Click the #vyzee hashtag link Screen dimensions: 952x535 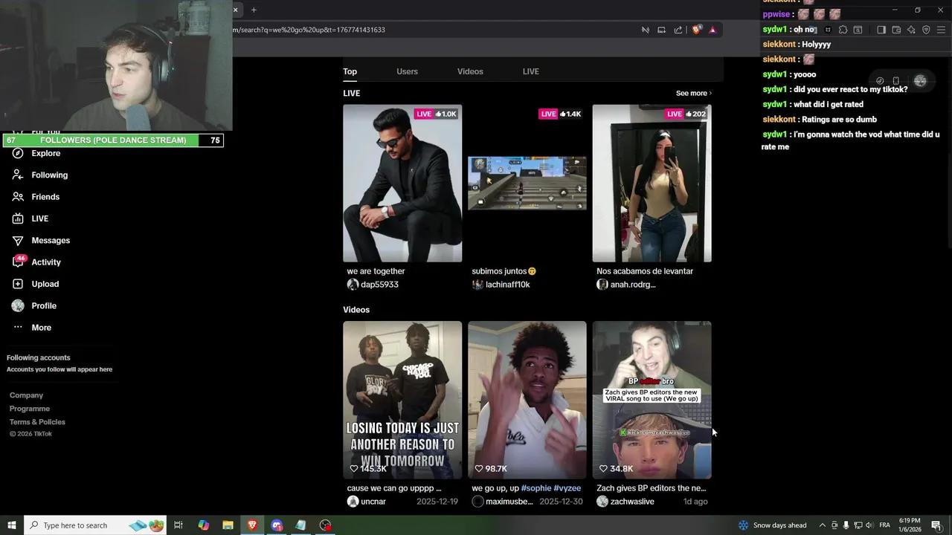point(567,488)
